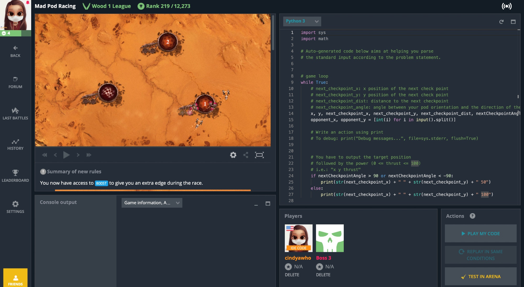Click the BOOST keyword tag
Screen dimensions: 524x287
point(101,183)
